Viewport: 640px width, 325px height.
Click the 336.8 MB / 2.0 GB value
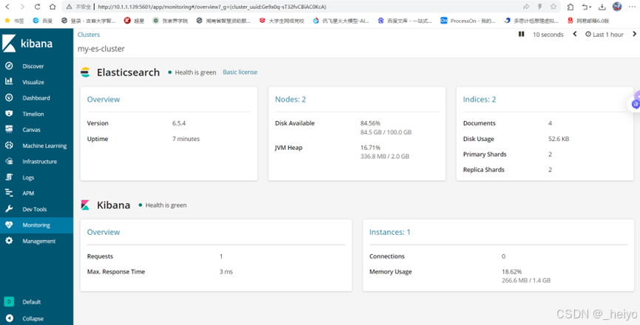point(385,157)
